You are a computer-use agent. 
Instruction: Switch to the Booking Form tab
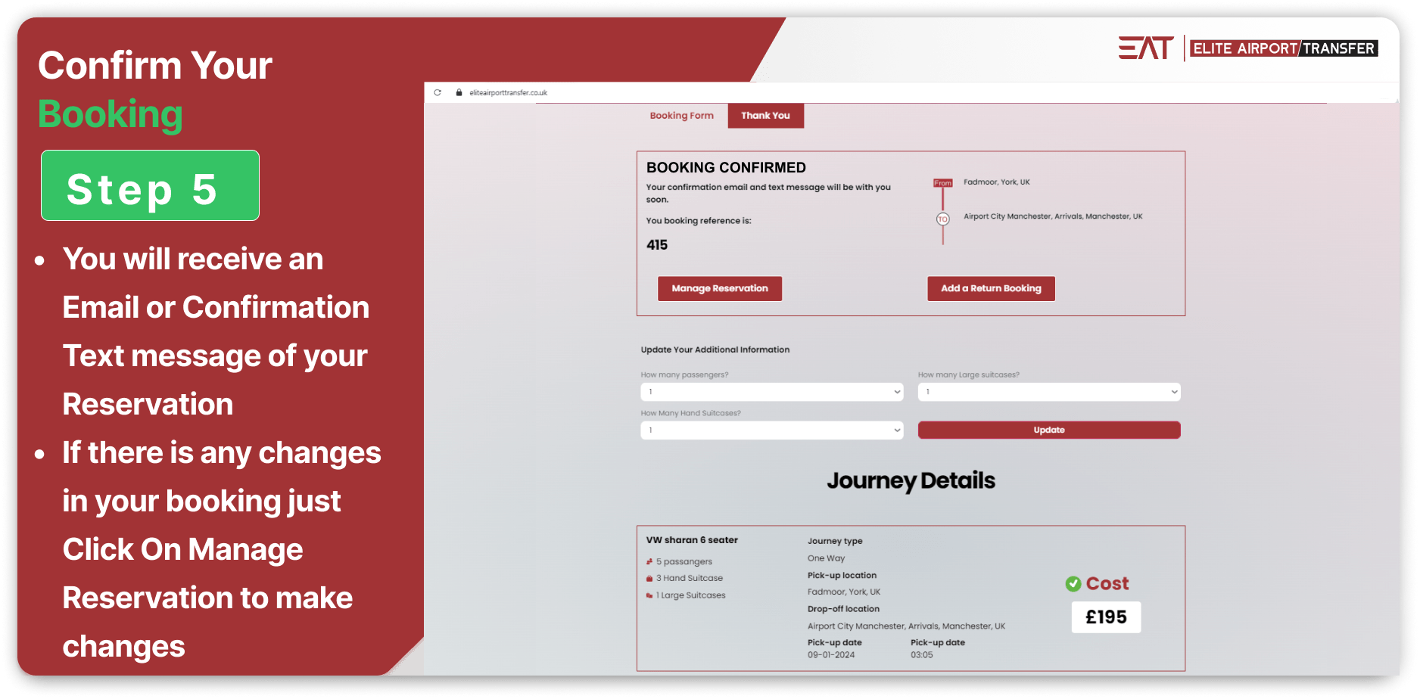(x=680, y=115)
